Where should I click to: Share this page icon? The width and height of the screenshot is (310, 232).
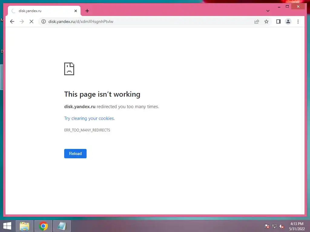257,21
